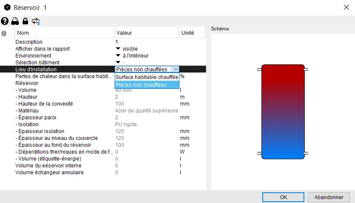Viewport: 355px width, 203px height.
Task: Choose 'Pièces non chauffées' from list
Action: click(x=146, y=85)
